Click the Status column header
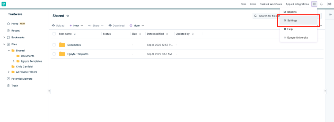 (x=107, y=34)
